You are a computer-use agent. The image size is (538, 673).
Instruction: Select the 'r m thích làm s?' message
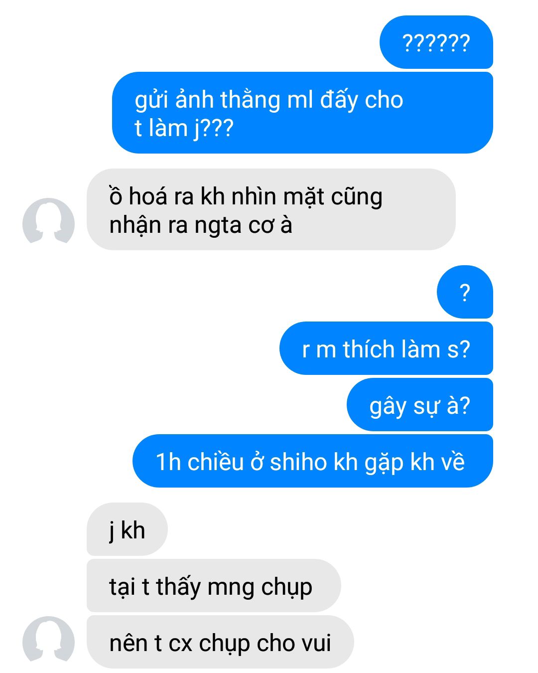pos(386,348)
